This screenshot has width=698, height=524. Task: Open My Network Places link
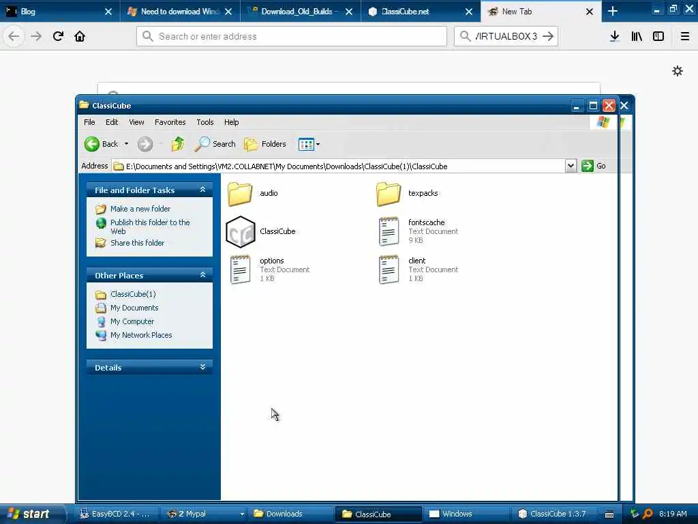[141, 335]
